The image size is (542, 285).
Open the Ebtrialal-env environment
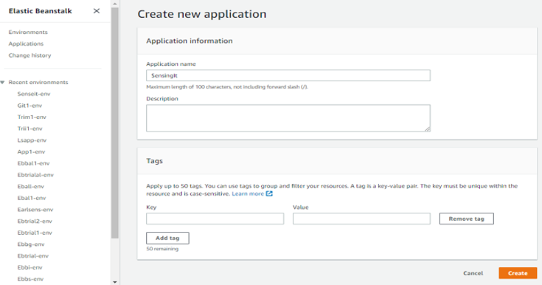[x=35, y=175]
